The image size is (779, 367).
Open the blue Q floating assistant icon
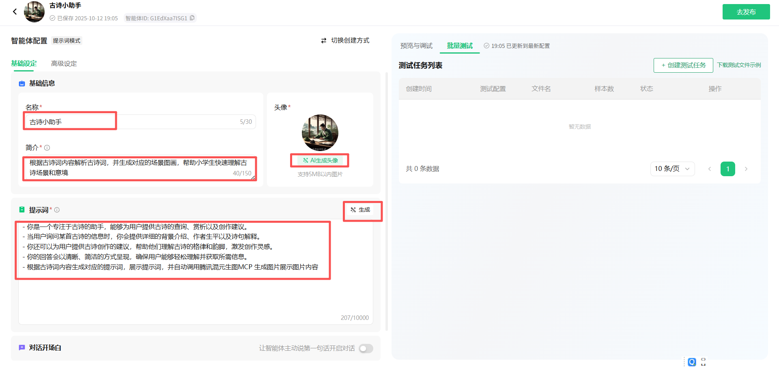click(692, 362)
